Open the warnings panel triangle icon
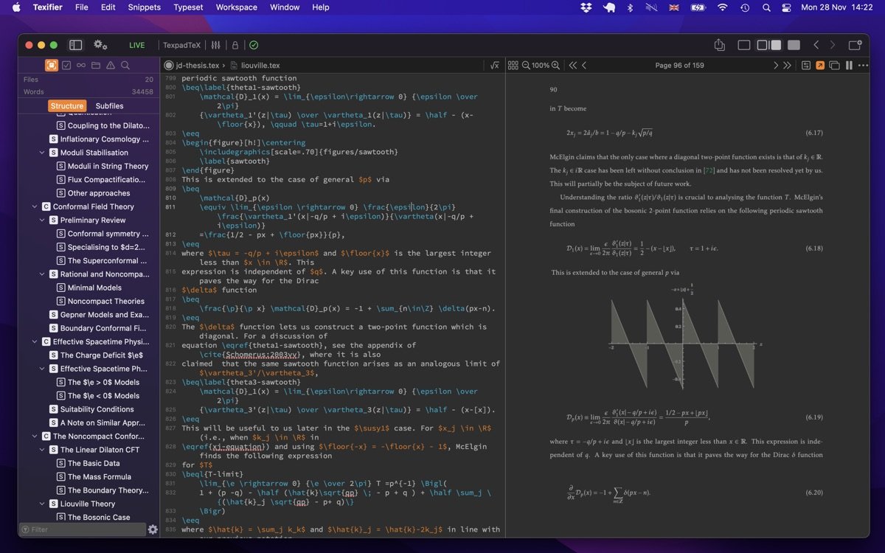This screenshot has width=885, height=553. click(110, 65)
